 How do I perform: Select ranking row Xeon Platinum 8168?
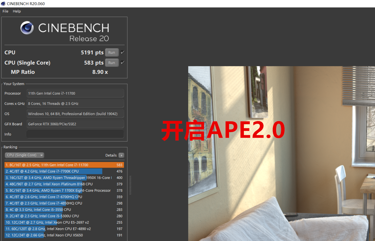pos(64,184)
